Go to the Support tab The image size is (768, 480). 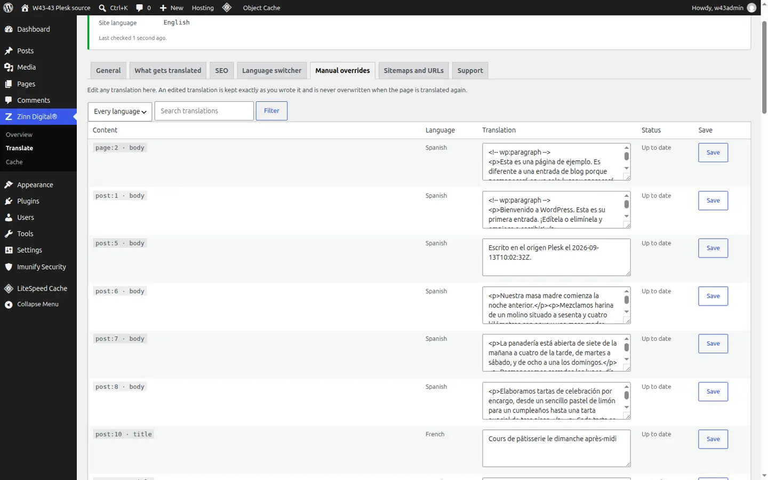coord(470,70)
